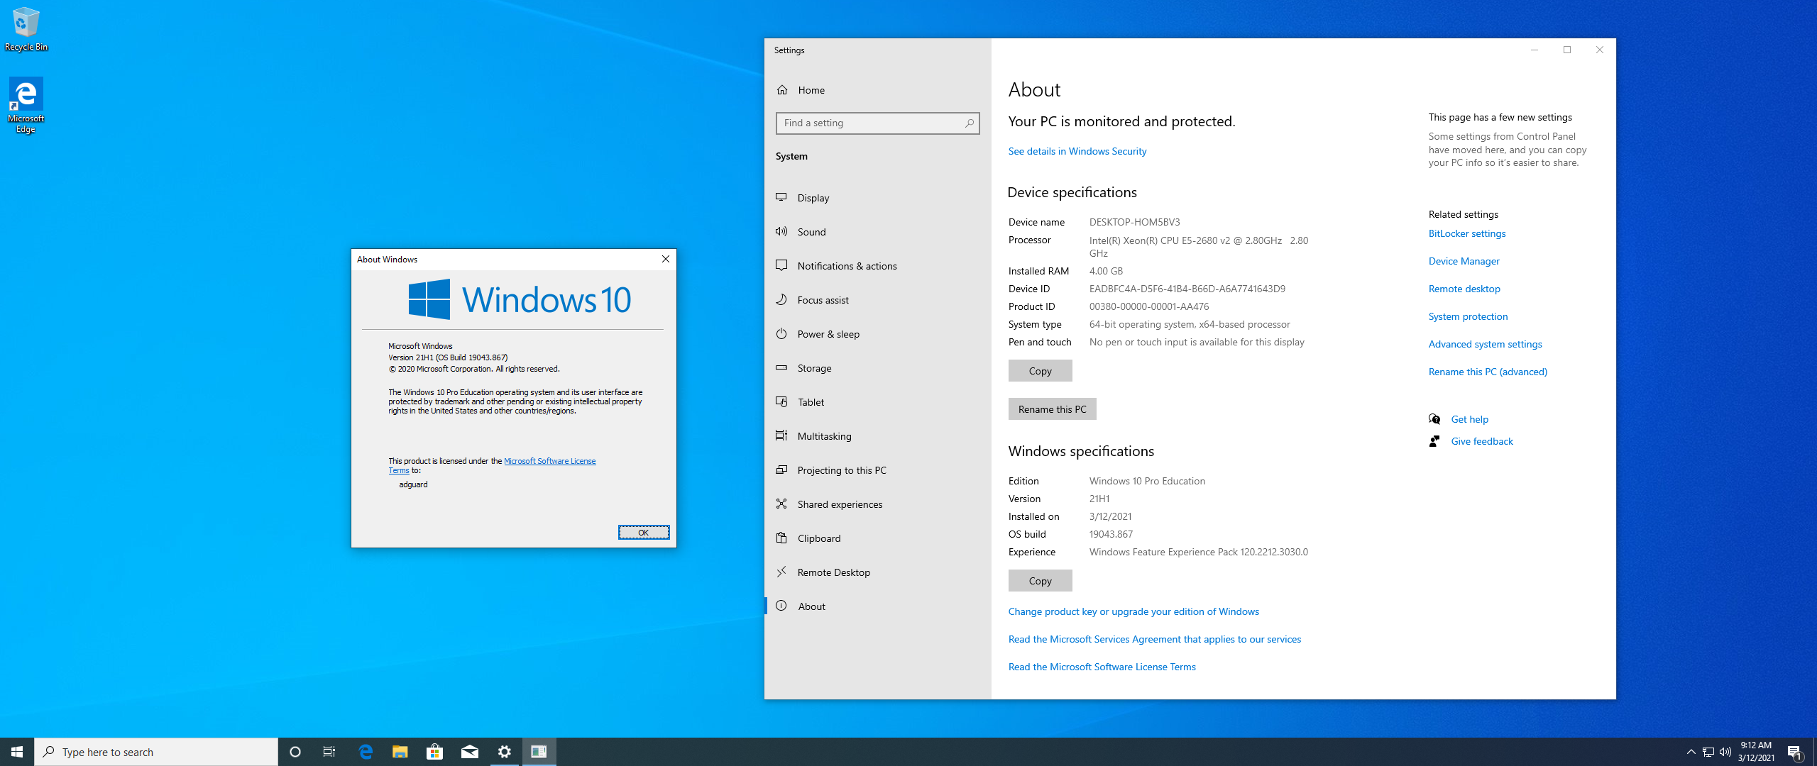Screen dimensions: 1817x766
Task: Switch to Settings via taskbar gear icon
Action: coord(505,752)
